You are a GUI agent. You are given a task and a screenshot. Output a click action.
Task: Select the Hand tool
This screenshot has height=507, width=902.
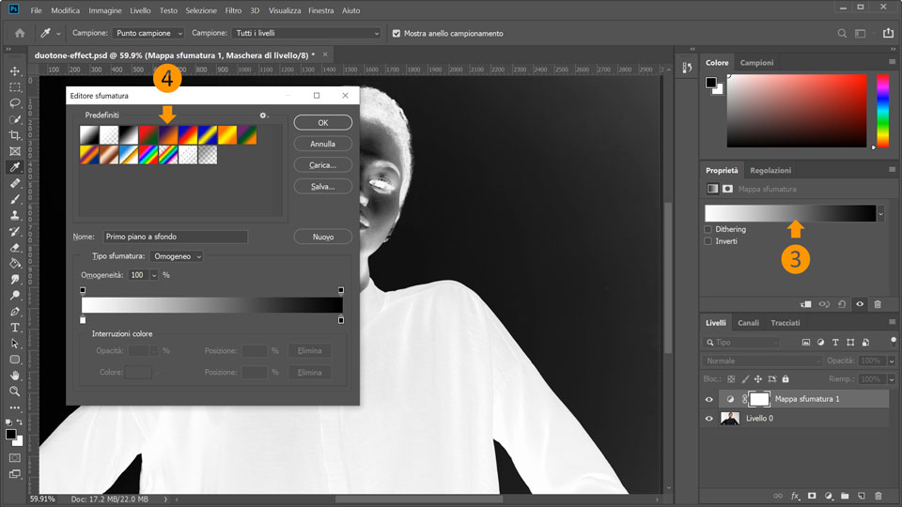(15, 376)
